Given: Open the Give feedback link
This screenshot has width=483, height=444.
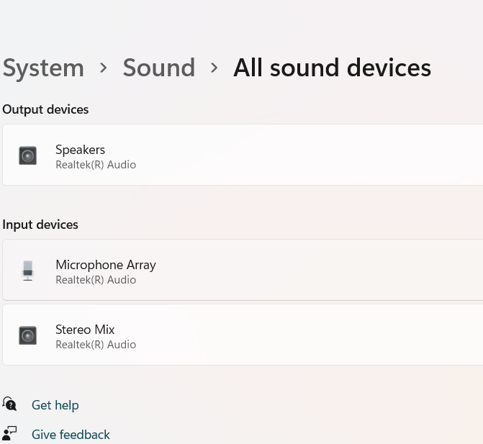Looking at the screenshot, I should tap(71, 435).
